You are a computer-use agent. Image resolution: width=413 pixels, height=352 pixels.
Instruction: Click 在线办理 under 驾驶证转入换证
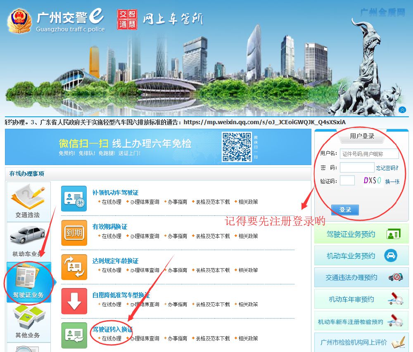(112, 338)
